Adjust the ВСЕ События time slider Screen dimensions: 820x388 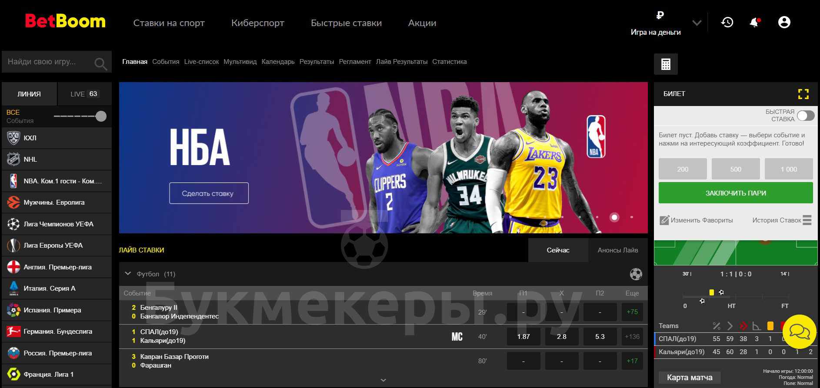(101, 116)
